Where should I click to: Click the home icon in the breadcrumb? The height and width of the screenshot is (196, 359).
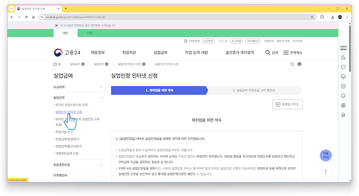(x=55, y=64)
